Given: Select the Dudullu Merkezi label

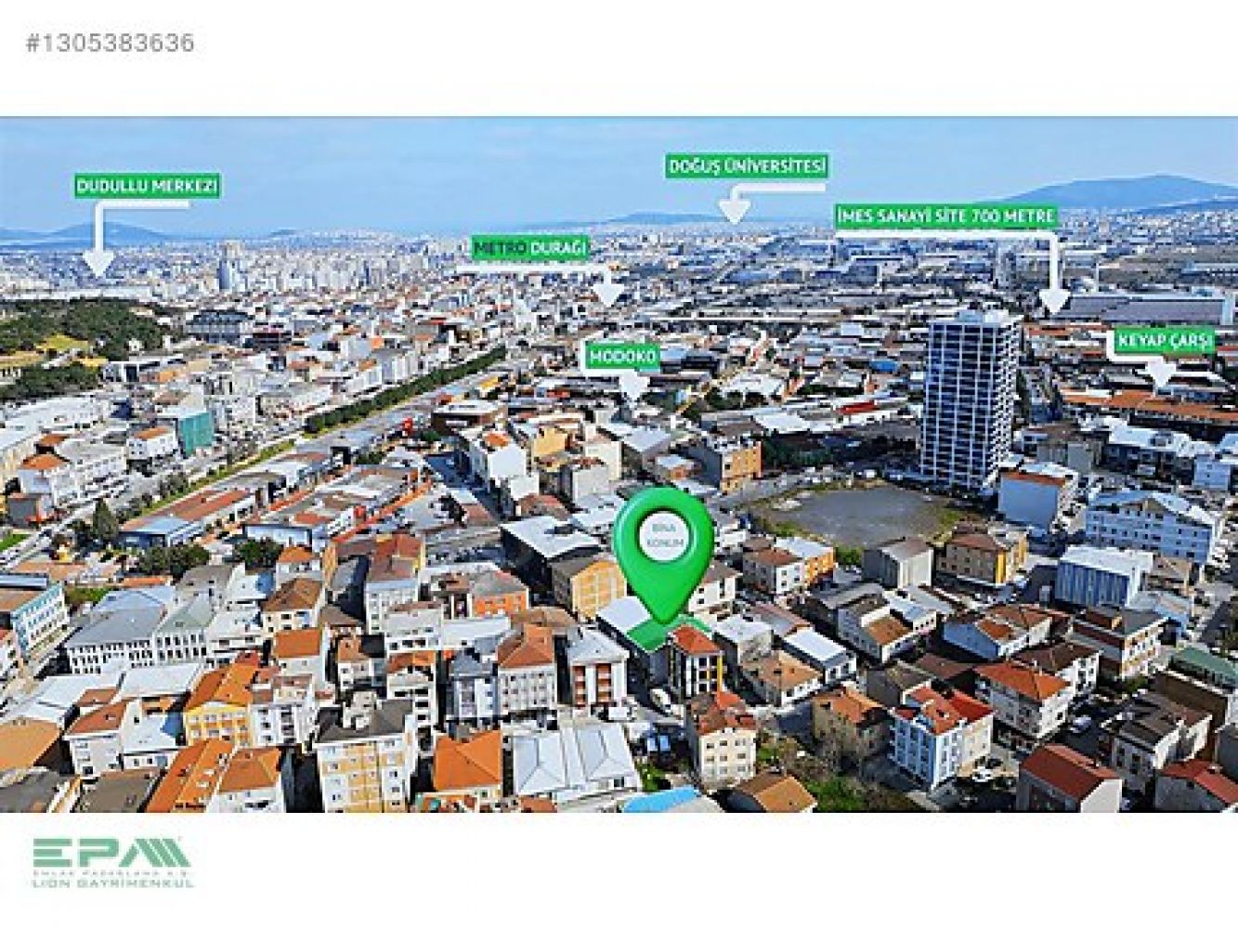Looking at the screenshot, I should (147, 186).
